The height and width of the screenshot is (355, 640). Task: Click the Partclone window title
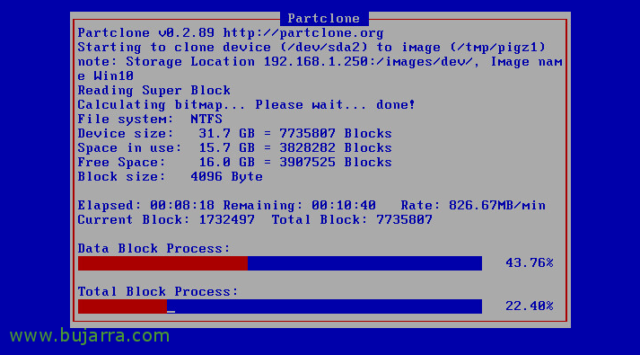coord(324,18)
